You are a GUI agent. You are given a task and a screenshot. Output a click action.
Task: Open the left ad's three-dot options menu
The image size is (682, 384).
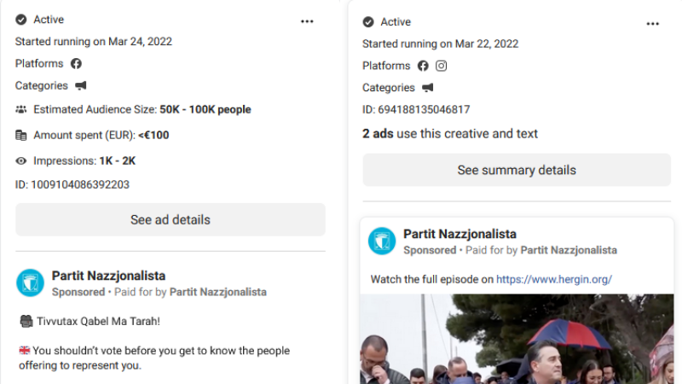click(308, 21)
